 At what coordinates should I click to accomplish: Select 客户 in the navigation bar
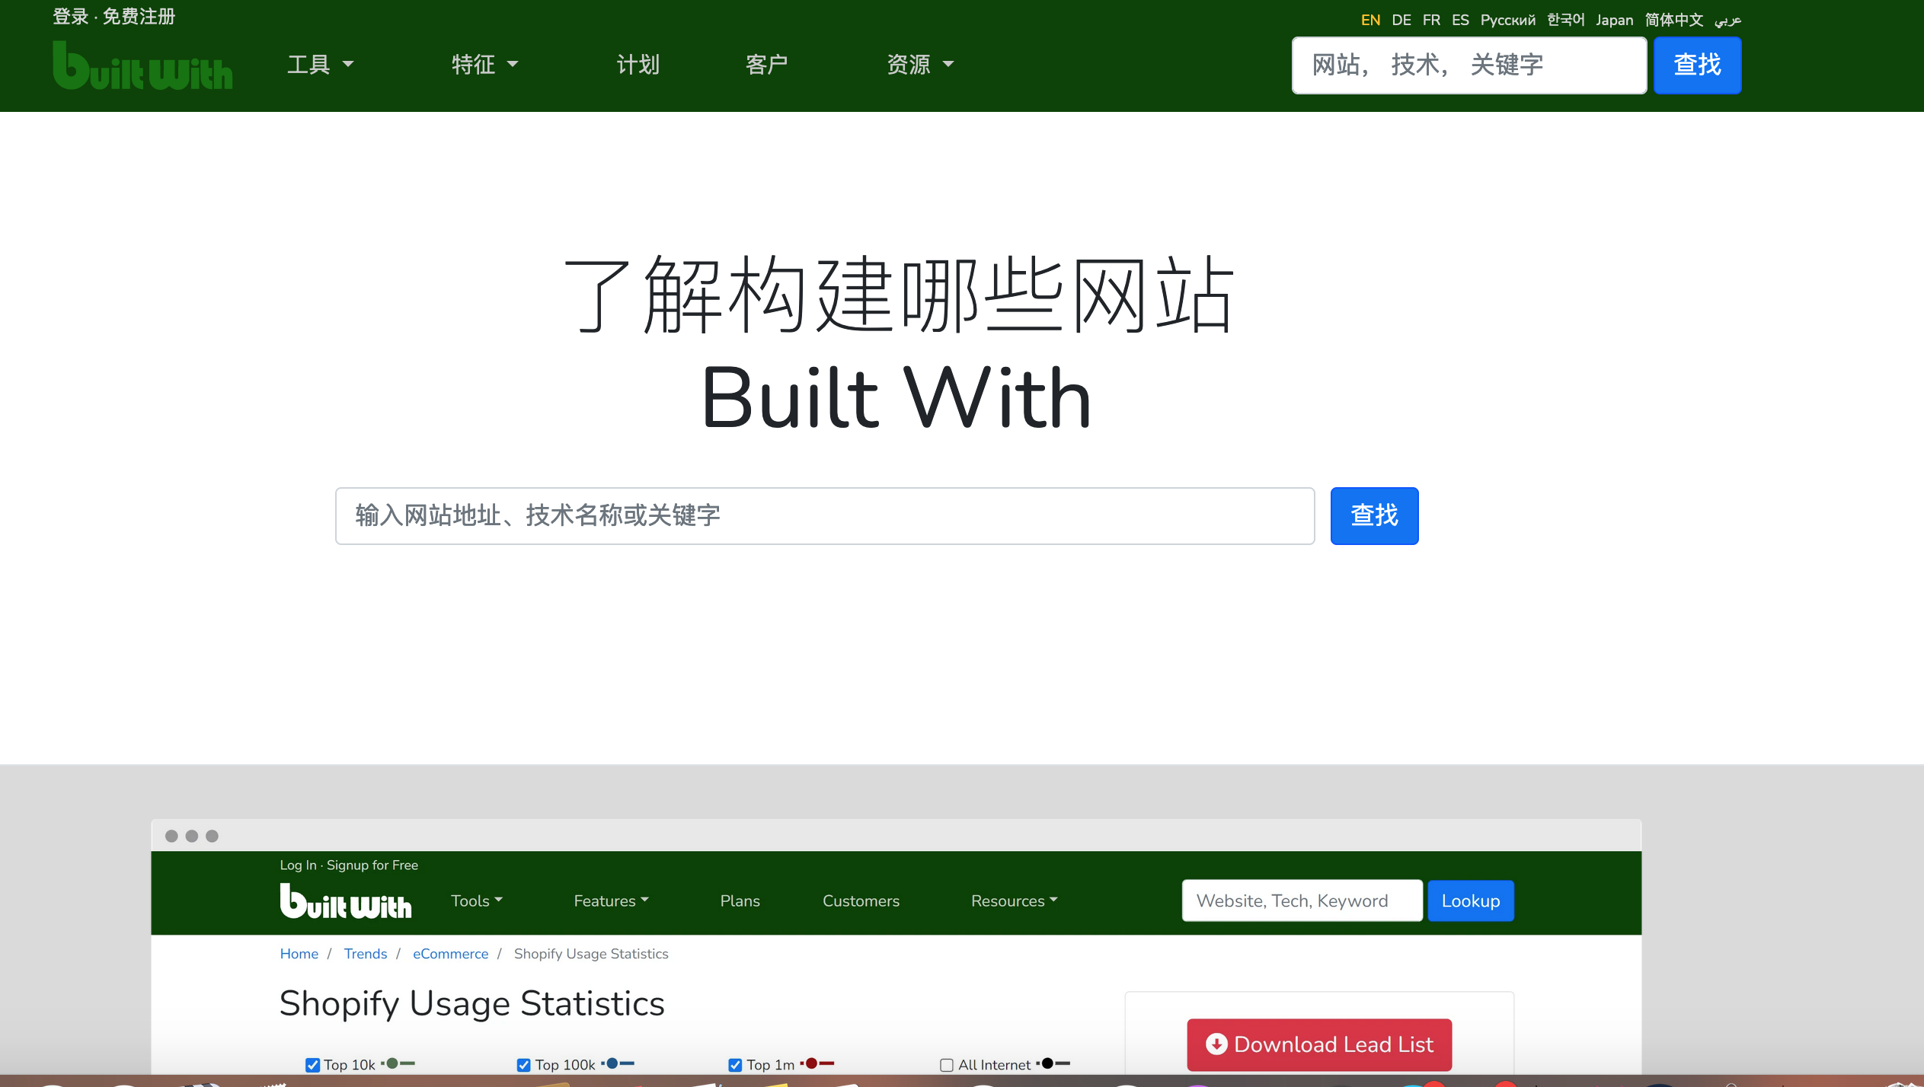(766, 65)
